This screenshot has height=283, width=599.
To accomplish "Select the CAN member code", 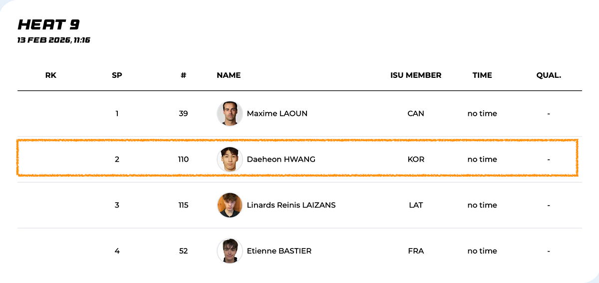I will coord(416,113).
